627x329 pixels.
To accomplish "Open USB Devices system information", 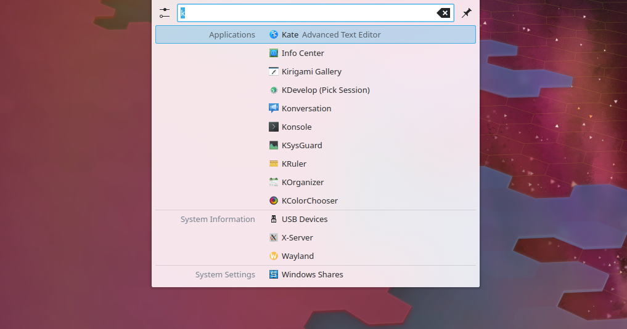I will (316, 219).
